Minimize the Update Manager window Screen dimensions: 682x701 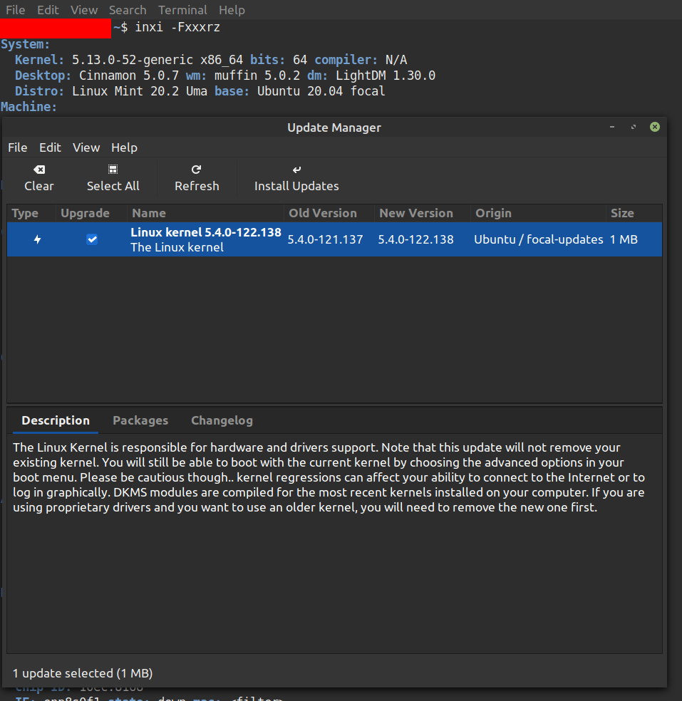point(611,127)
